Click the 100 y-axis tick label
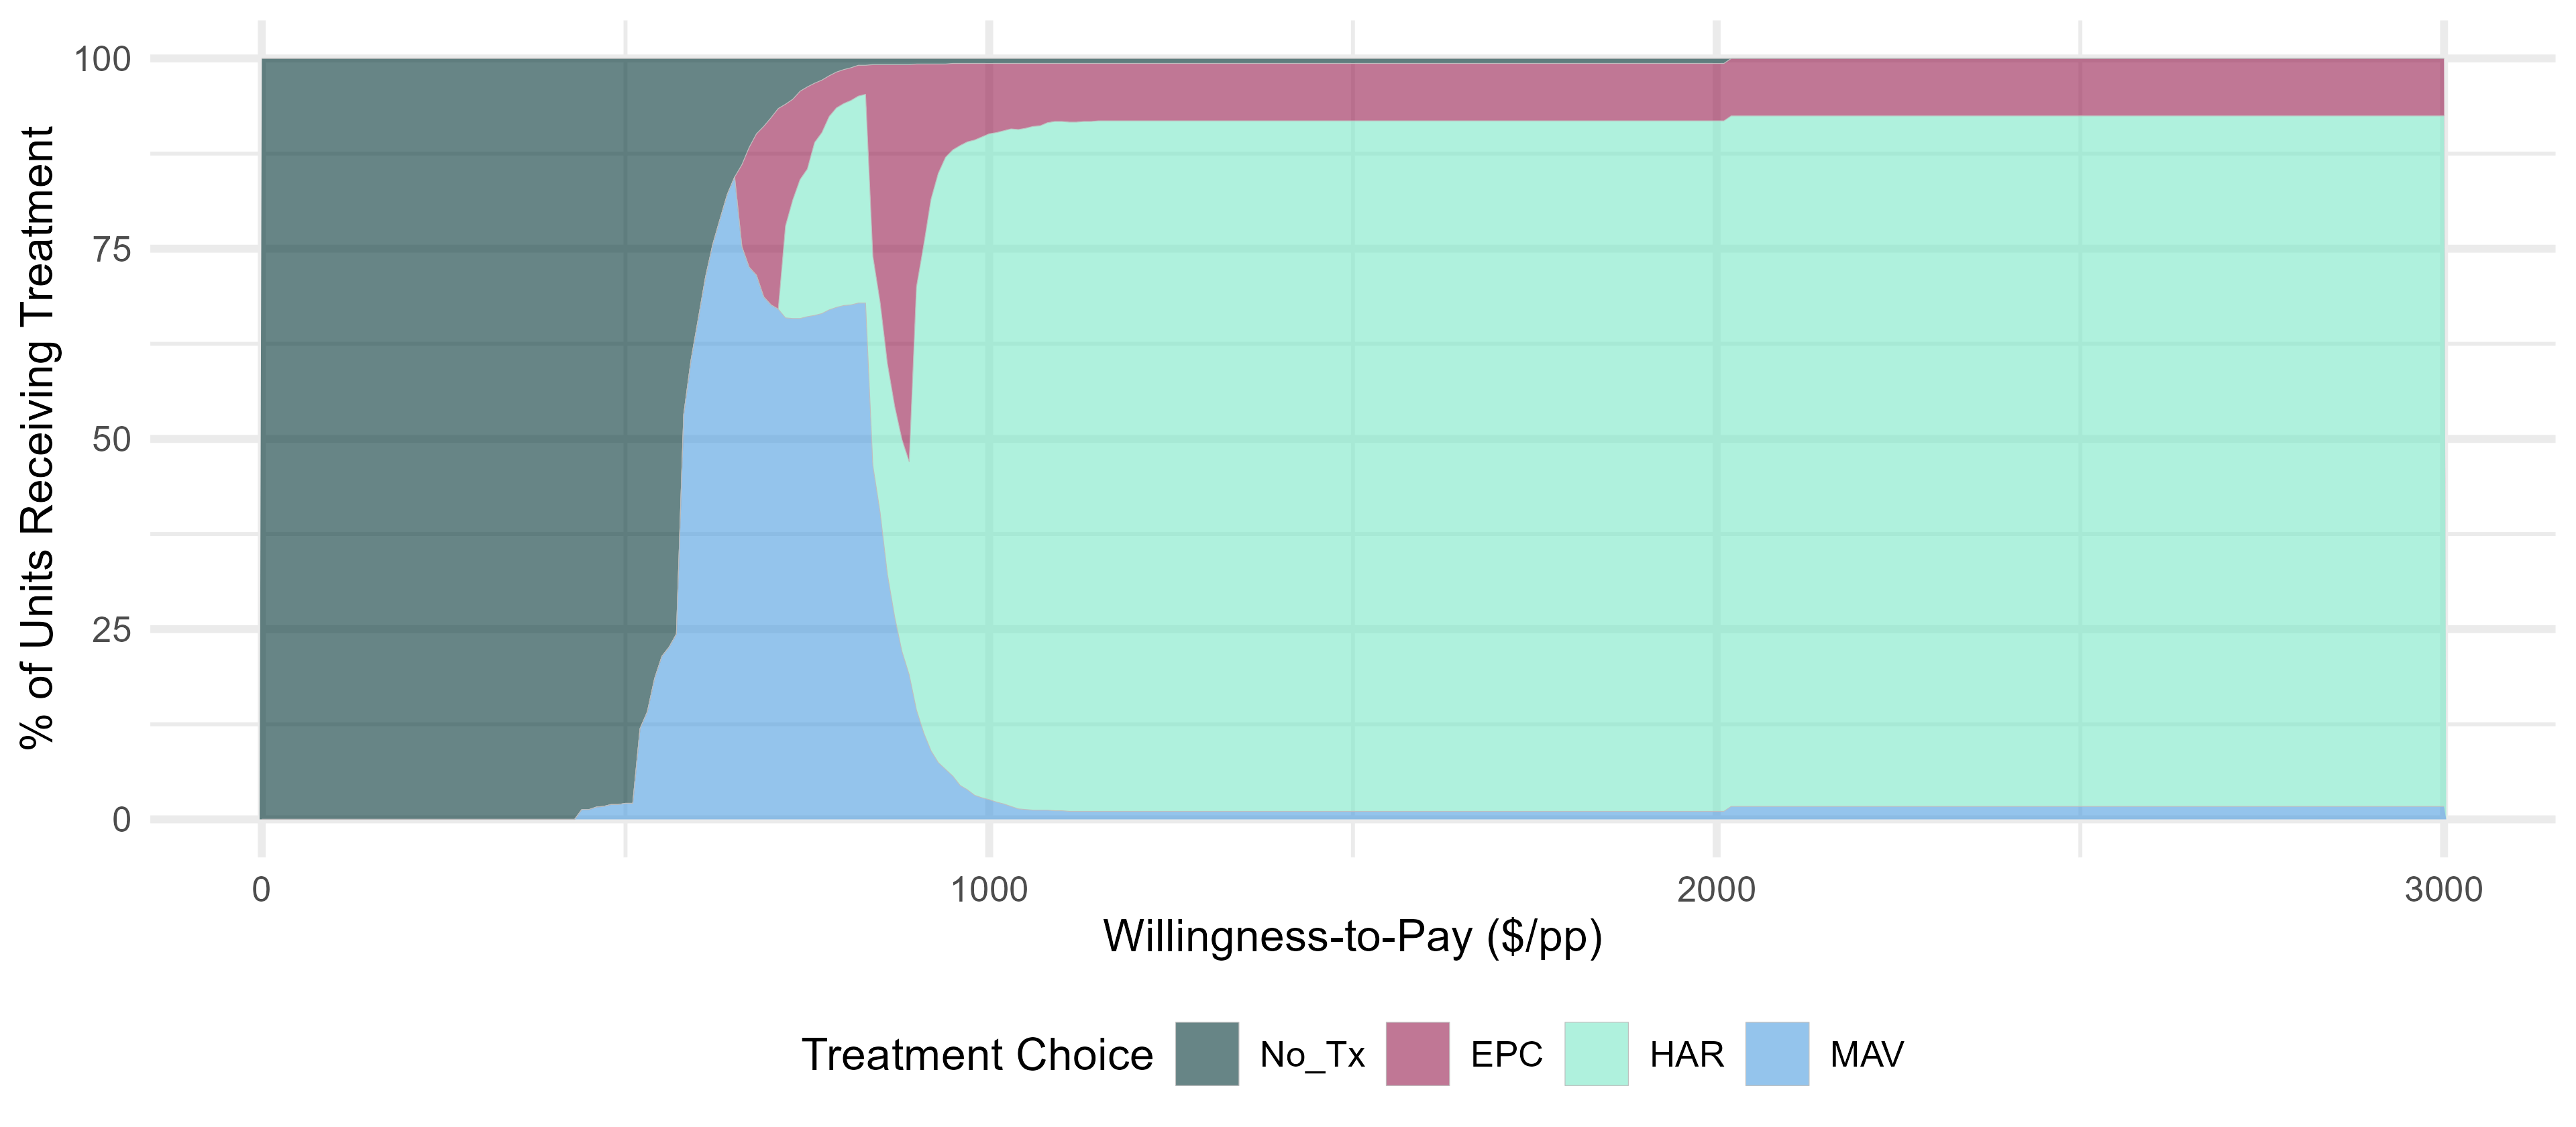This screenshot has height=1127, width=2576. (x=103, y=59)
